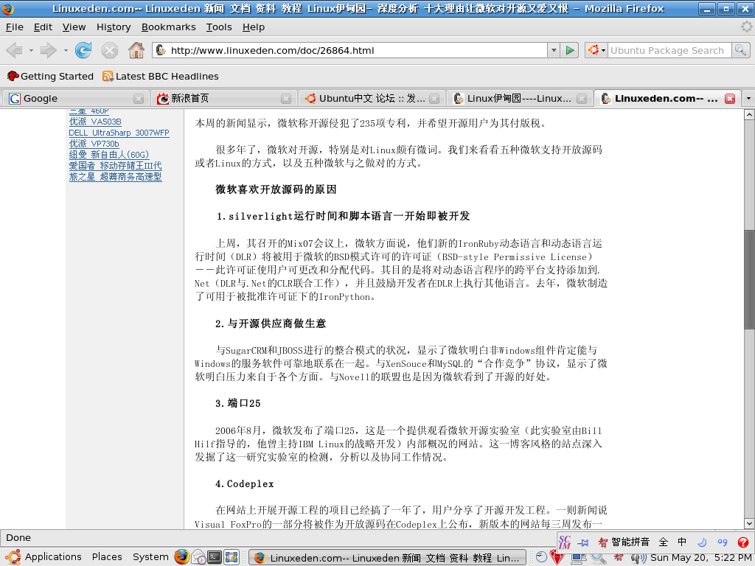Click the pin icon on SCIM toolbar
Image resolution: width=755 pixels, height=566 pixels.
[582, 543]
